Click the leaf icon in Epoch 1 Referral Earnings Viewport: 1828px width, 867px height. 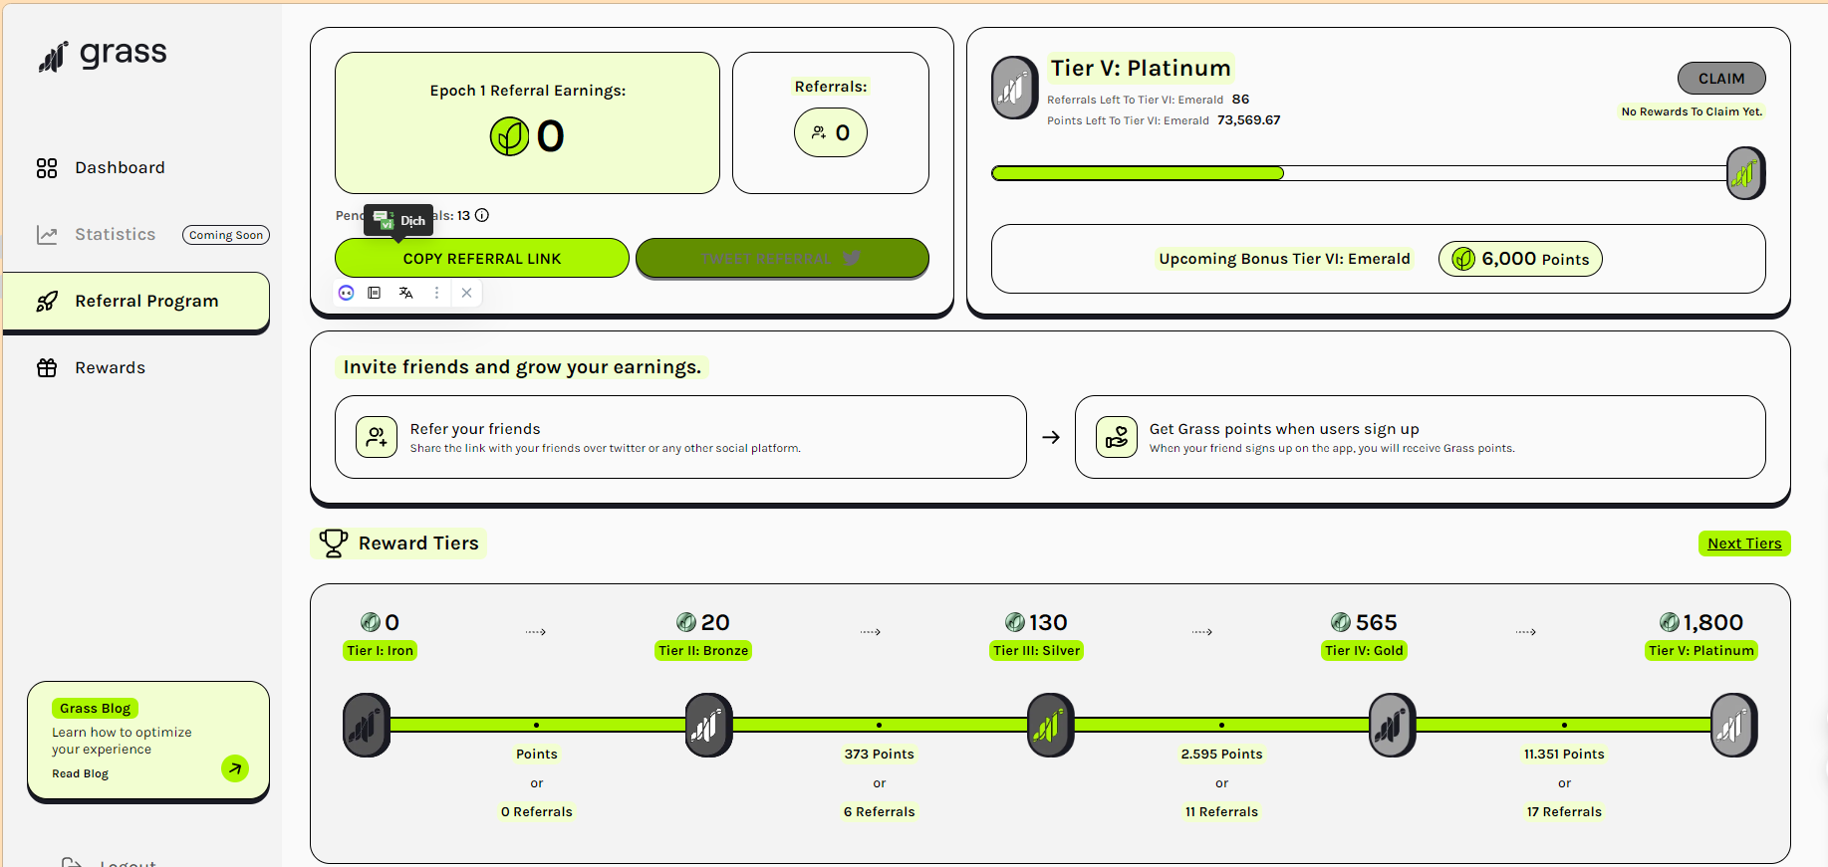tap(509, 136)
